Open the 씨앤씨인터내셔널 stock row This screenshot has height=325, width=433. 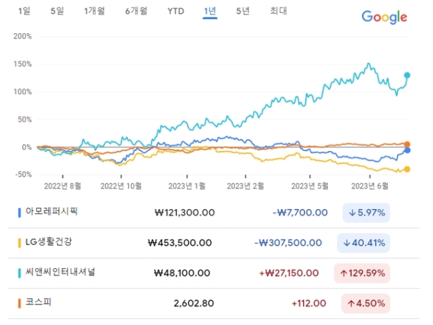(x=214, y=273)
